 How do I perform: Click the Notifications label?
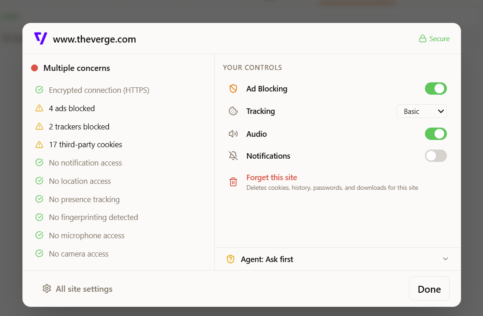click(x=268, y=156)
